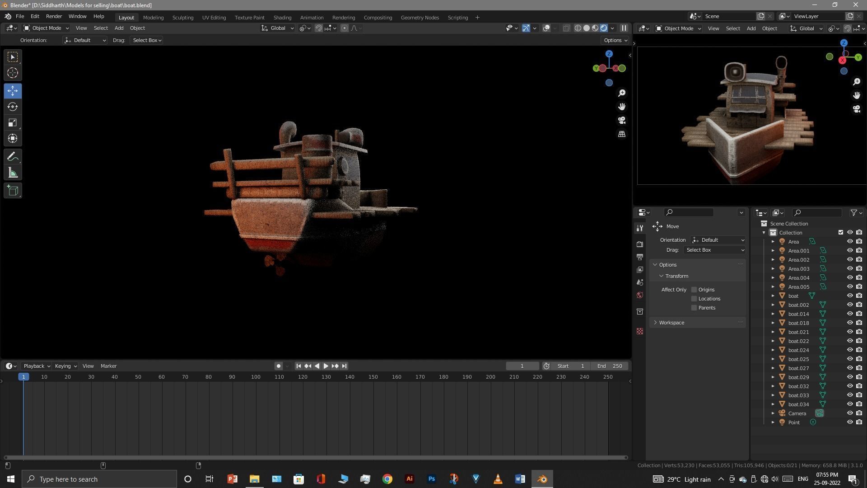
Task: Click the current frame field
Action: 522,366
